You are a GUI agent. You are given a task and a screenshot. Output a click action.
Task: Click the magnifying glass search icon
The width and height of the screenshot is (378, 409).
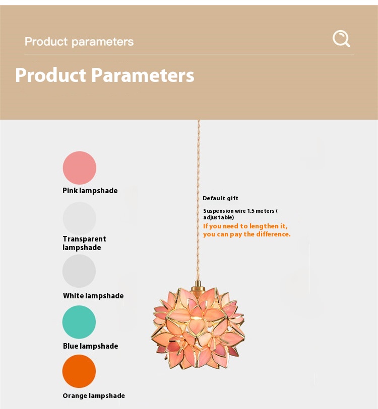coord(341,39)
